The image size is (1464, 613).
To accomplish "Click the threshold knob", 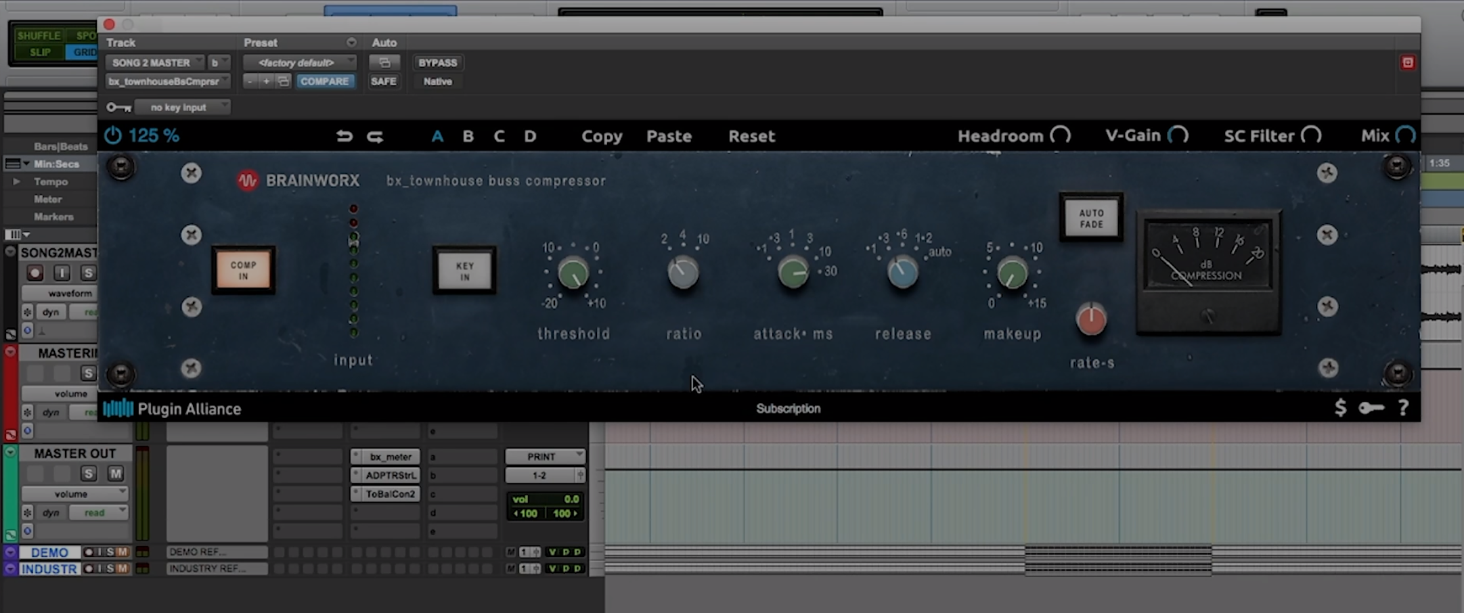I will (x=573, y=274).
